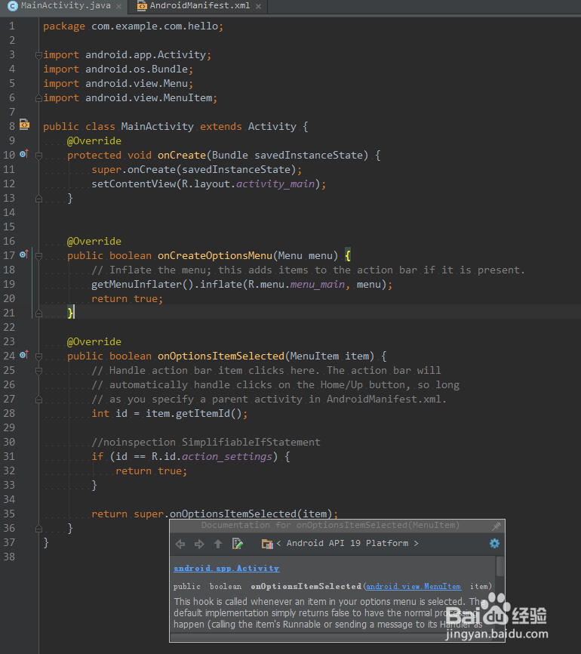The image size is (581, 654).
Task: Go back in the documentation popup
Action: tap(180, 544)
